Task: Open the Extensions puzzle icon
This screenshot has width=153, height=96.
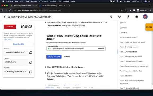Action: (x=130, y=10)
